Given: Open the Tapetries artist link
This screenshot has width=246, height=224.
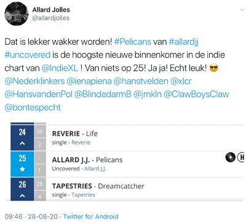Looking at the screenshot, I should 83,195.
